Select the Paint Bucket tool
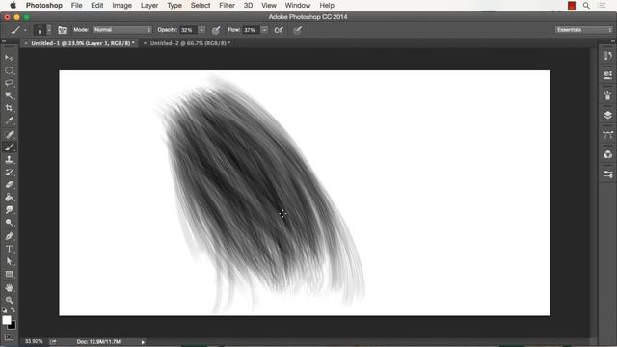This screenshot has height=347, width=617. tap(9, 197)
